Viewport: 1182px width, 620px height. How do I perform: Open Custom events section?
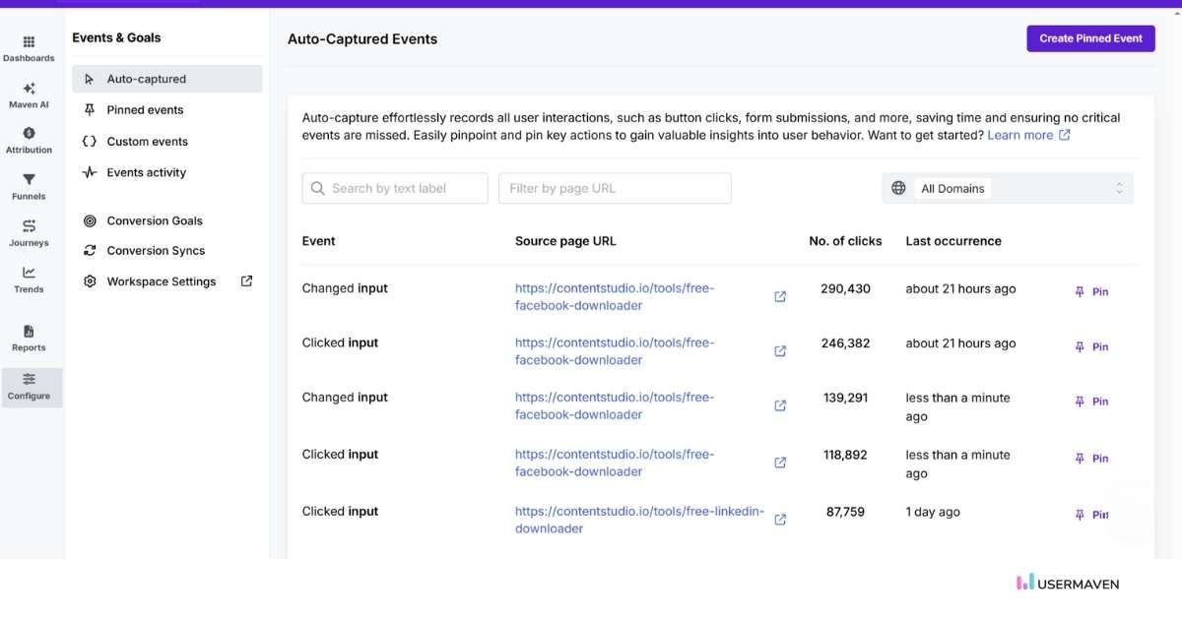click(x=147, y=142)
